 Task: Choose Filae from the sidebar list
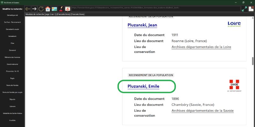click(12, 43)
